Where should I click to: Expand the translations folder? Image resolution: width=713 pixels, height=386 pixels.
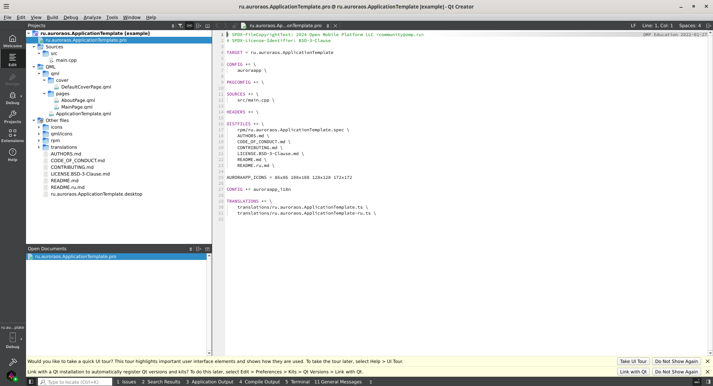[x=39, y=147]
